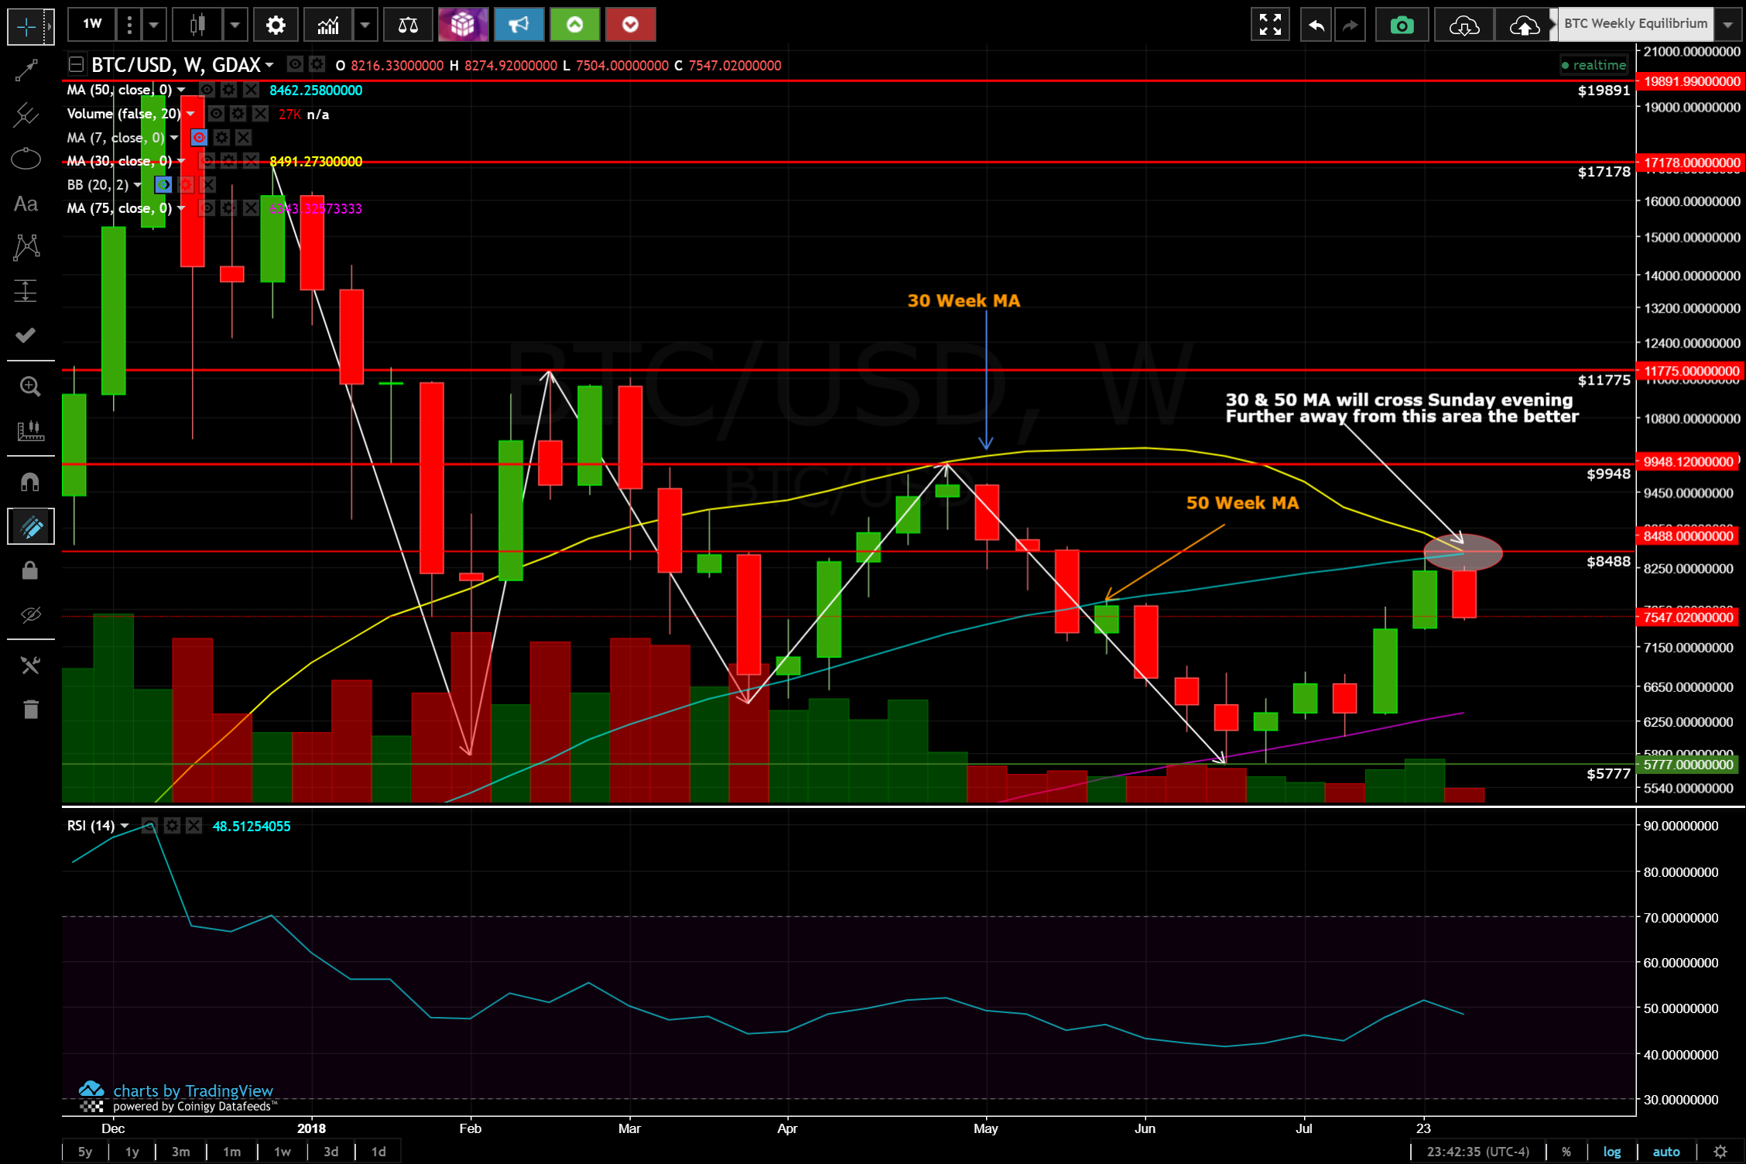The width and height of the screenshot is (1746, 1164).
Task: Select the trend line drawing tool
Action: pos(26,70)
